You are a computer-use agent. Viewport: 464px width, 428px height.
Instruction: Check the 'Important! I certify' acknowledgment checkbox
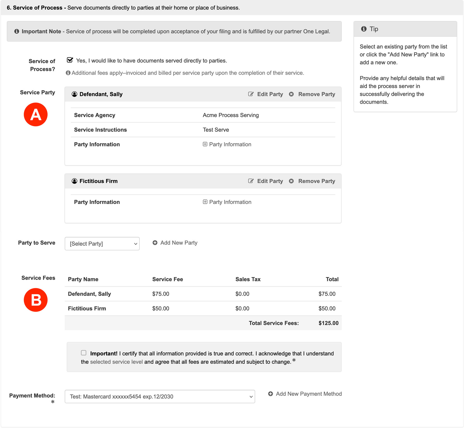[x=84, y=353]
